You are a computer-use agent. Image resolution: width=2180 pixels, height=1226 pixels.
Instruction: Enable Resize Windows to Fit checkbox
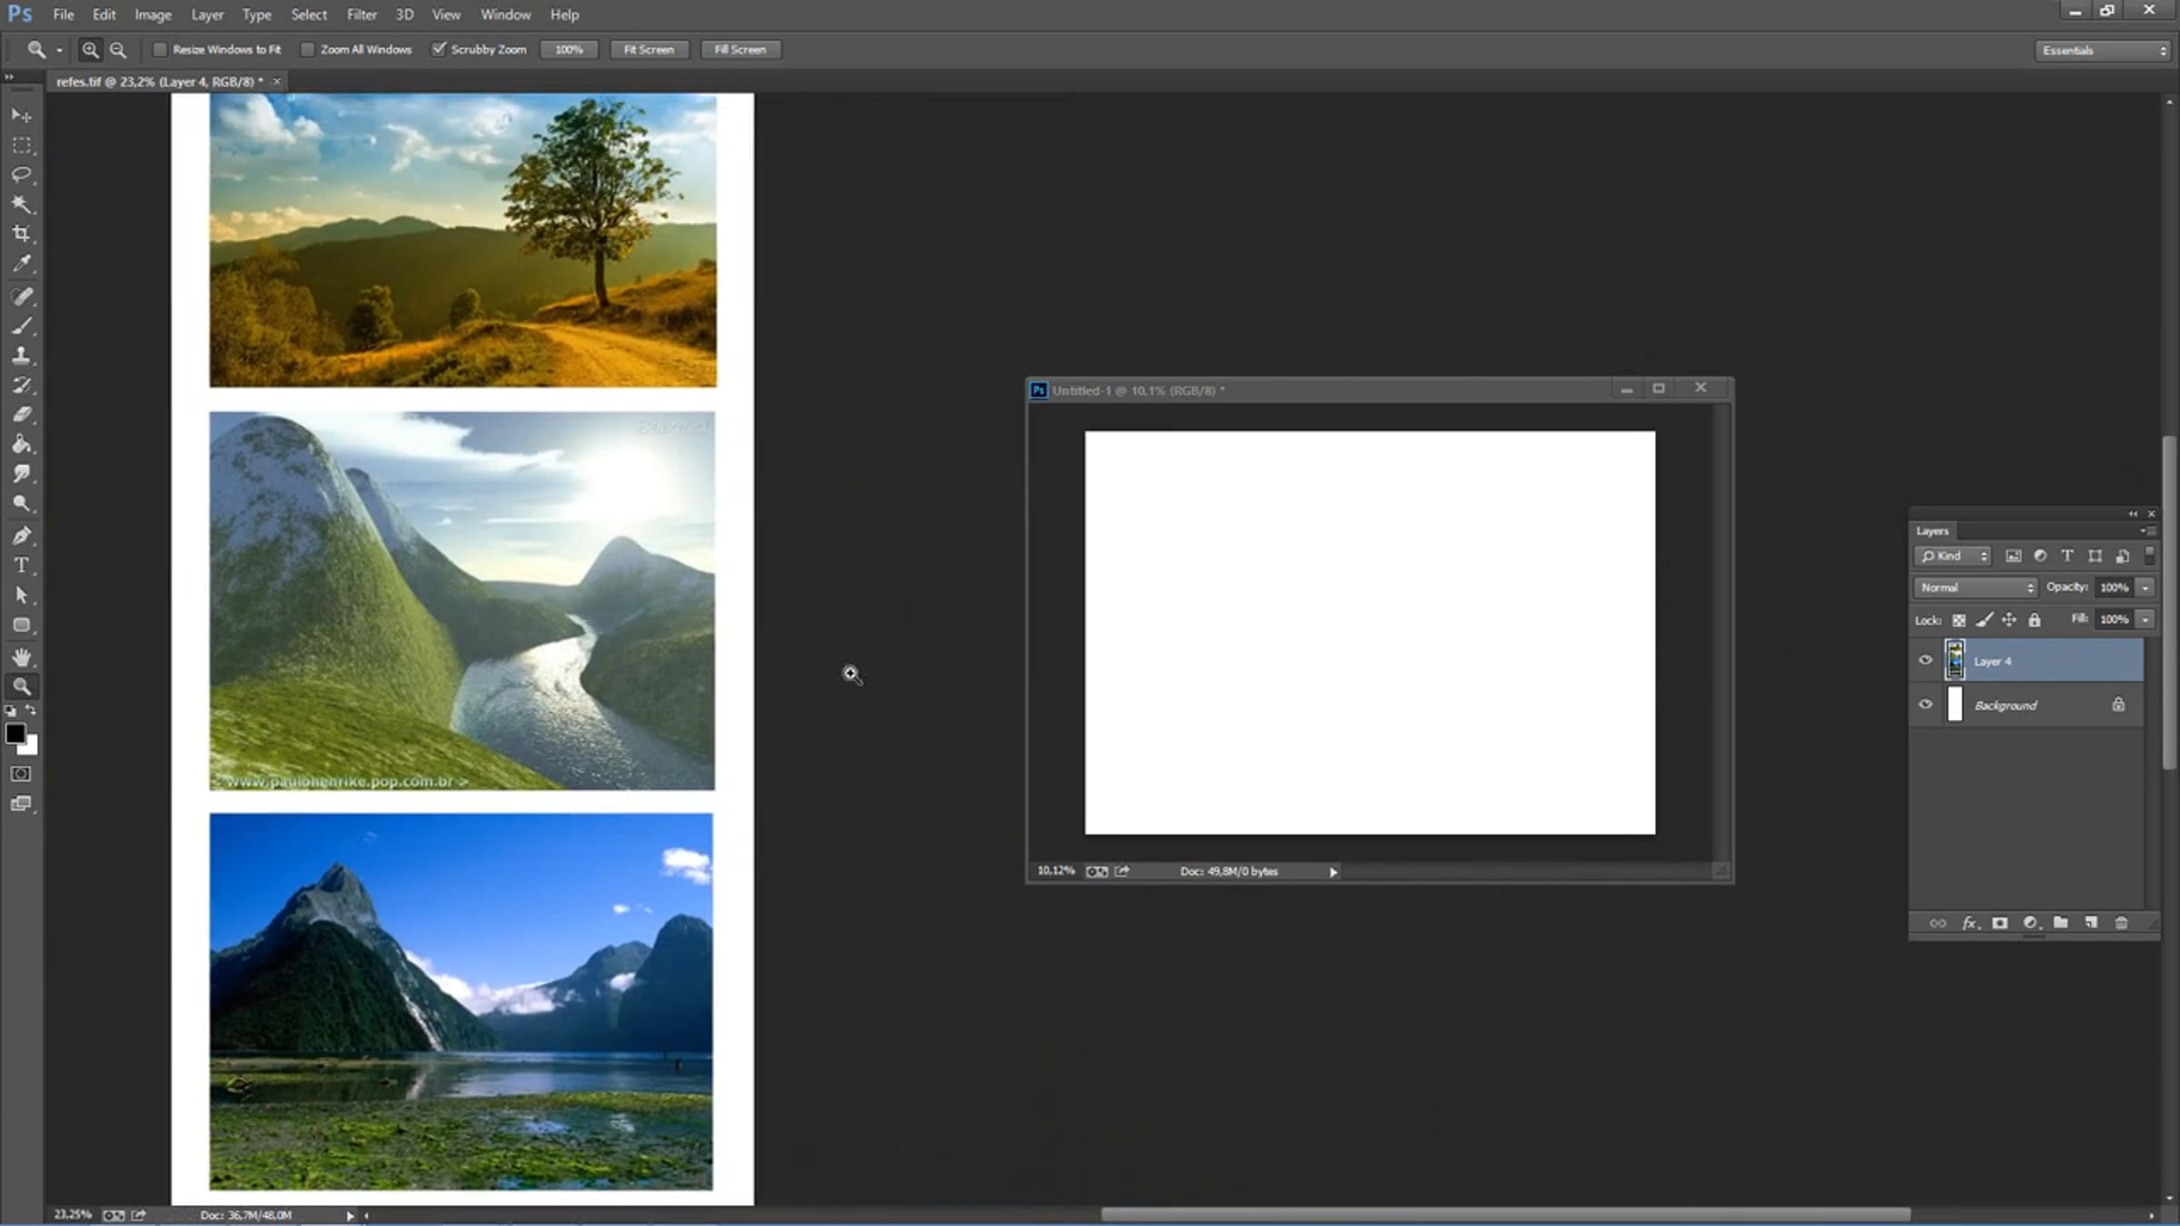click(x=160, y=50)
